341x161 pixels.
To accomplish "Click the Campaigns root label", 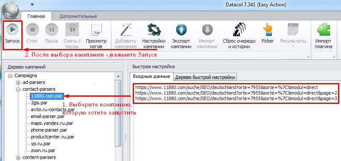I will coord(26,76).
